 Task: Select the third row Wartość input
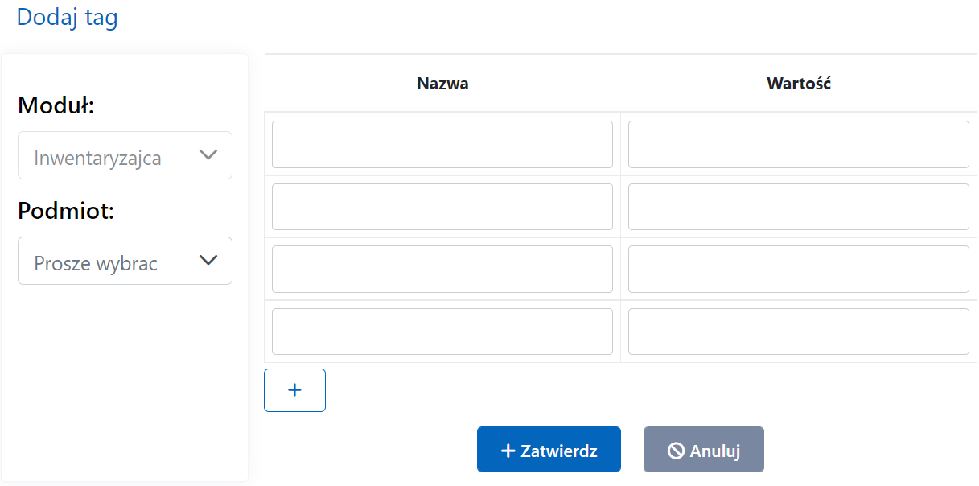(x=798, y=269)
